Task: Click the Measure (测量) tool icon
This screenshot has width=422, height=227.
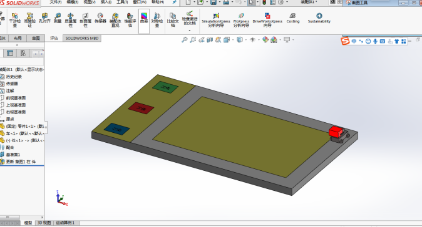Action: [x=58, y=18]
